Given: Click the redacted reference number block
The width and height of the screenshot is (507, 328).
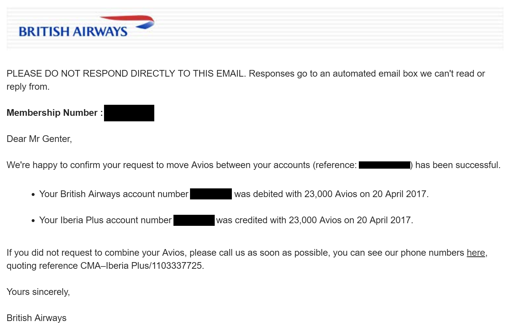Looking at the screenshot, I should [384, 165].
